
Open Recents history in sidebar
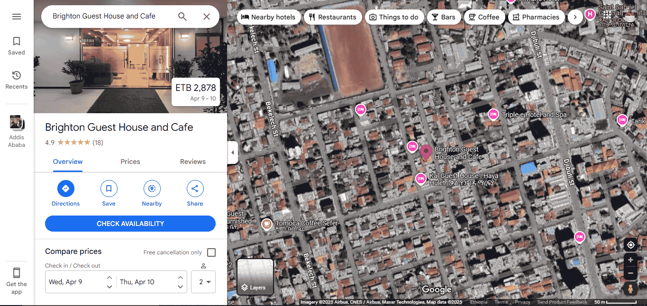click(x=17, y=80)
